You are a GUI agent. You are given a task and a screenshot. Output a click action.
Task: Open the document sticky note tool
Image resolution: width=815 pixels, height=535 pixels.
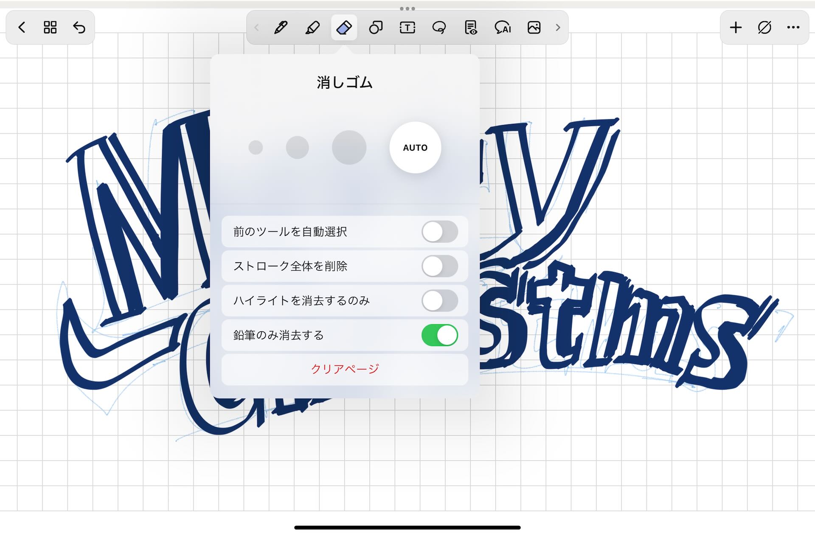click(471, 28)
